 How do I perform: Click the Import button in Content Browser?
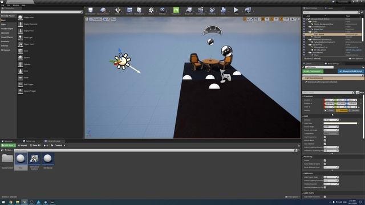click(x=23, y=145)
